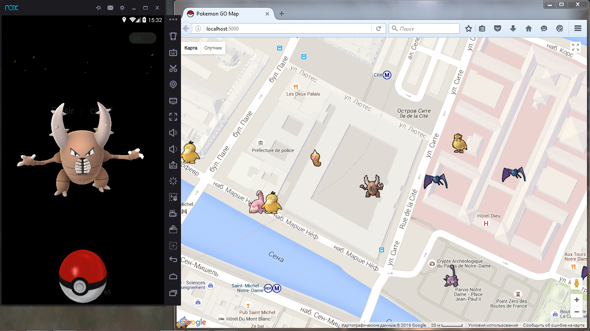Click Сообщить об ошибке на карте link

coord(554,325)
